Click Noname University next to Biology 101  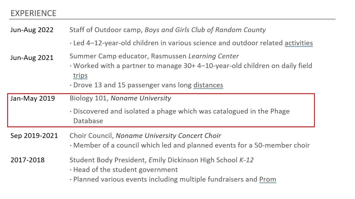pos(141,98)
